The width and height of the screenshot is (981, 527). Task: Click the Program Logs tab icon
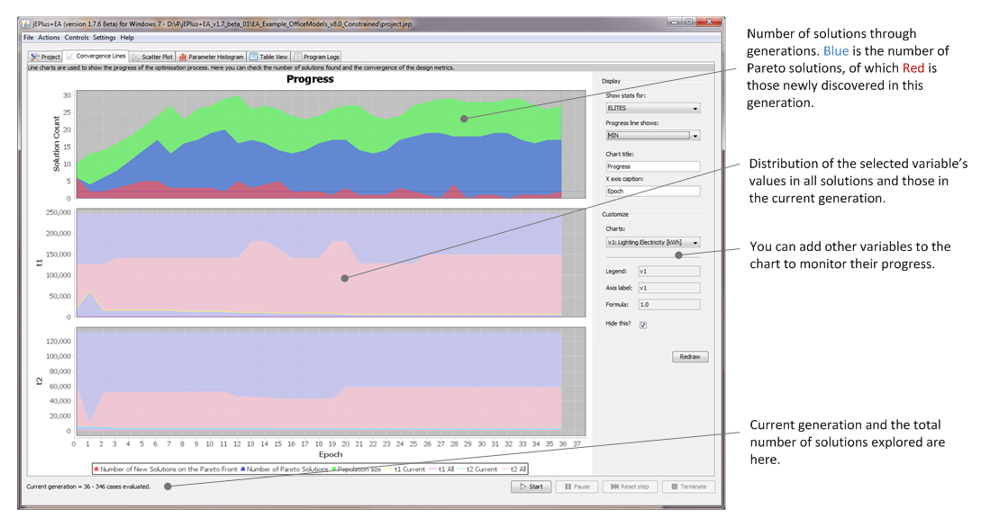[x=298, y=56]
